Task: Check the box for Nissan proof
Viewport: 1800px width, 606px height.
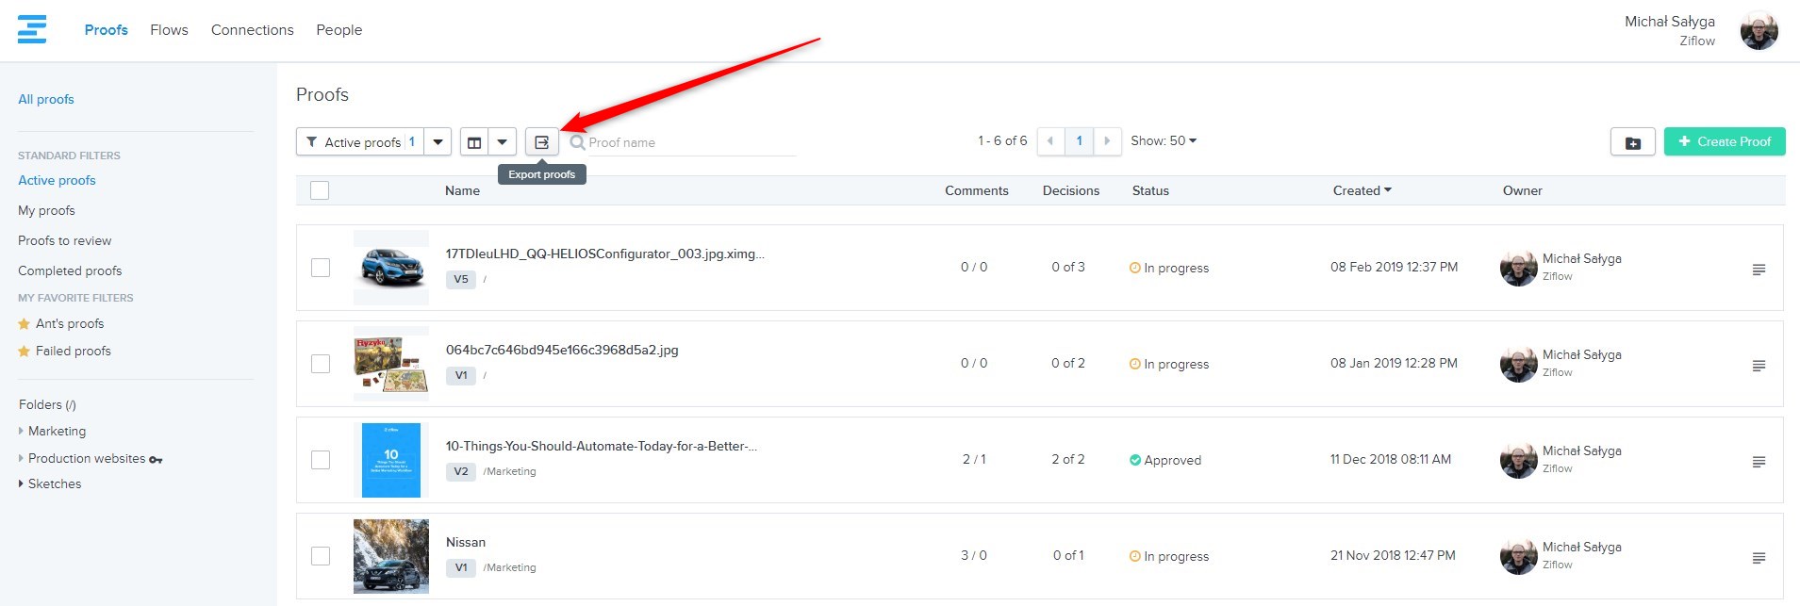Action: coord(321,556)
